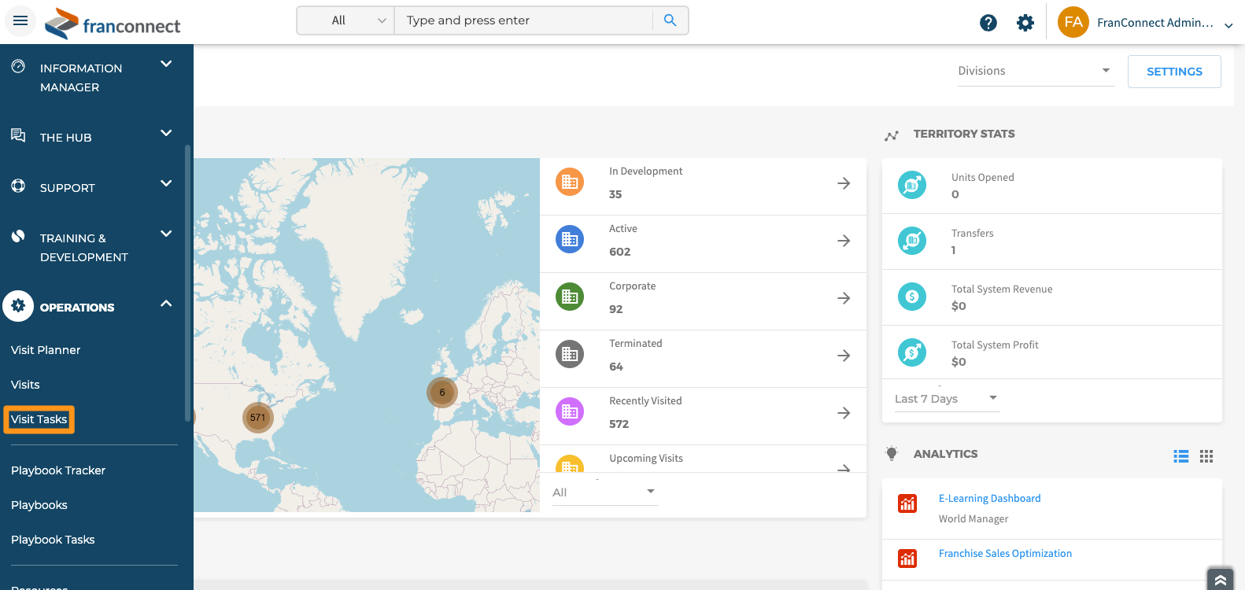Click the scroll-to-top double chevron button
1245x590 pixels.
pos(1220,580)
